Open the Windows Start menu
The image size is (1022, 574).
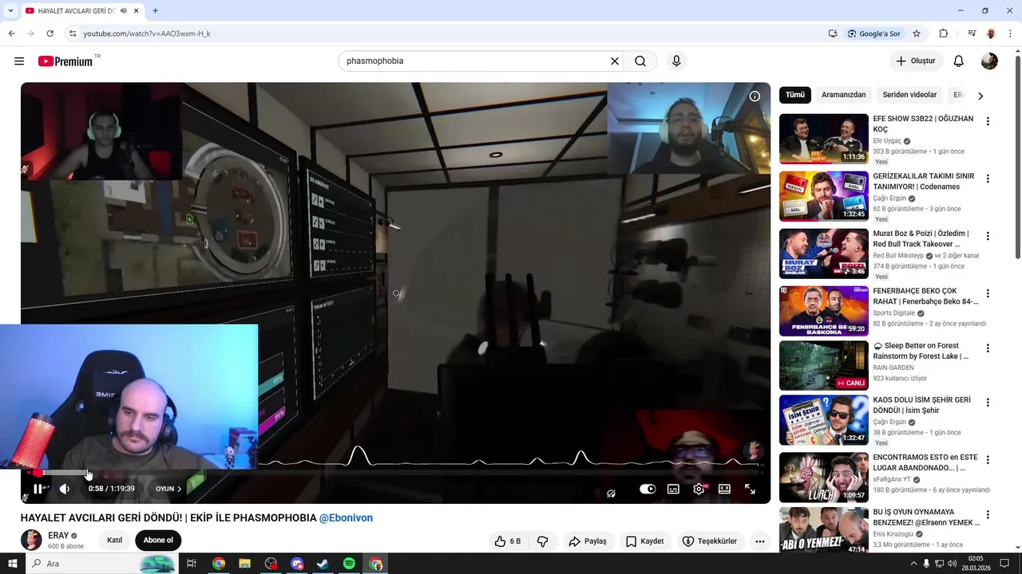(x=13, y=564)
